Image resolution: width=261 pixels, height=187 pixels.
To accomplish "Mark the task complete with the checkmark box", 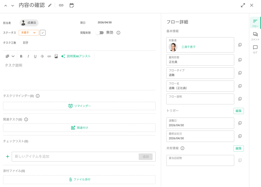I will tap(43, 33).
